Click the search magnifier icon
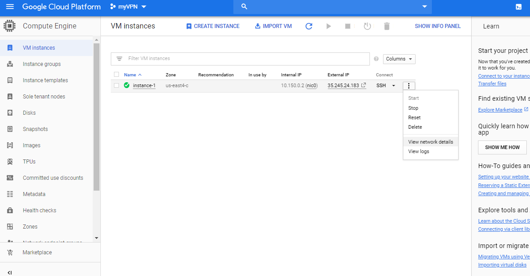 click(244, 7)
